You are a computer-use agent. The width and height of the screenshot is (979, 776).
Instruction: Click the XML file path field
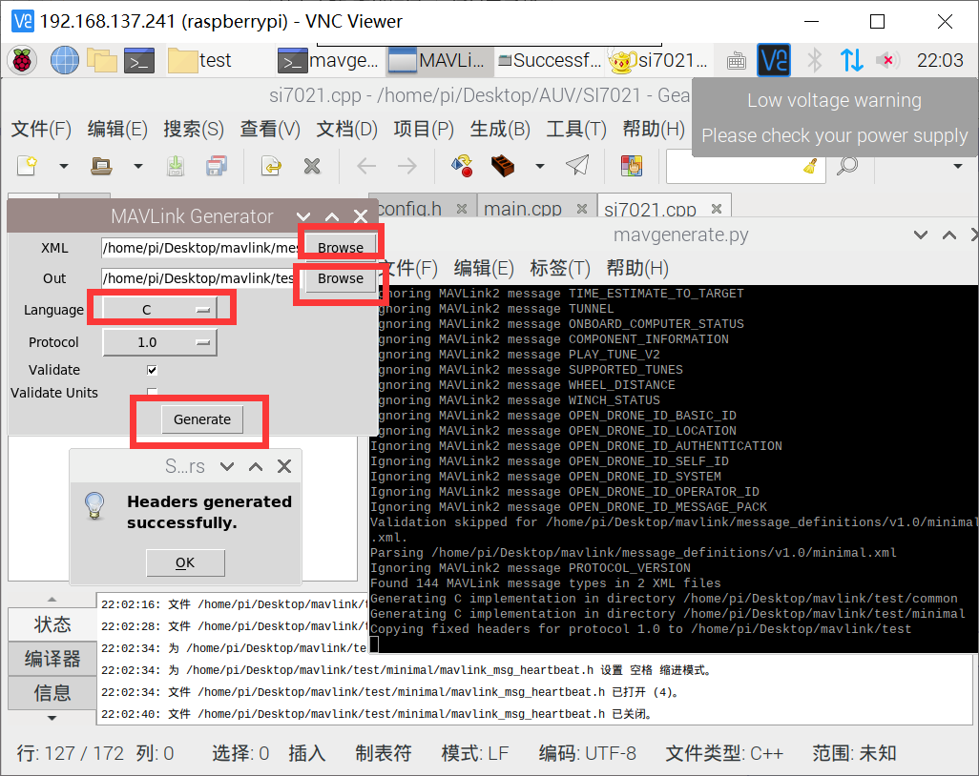199,248
